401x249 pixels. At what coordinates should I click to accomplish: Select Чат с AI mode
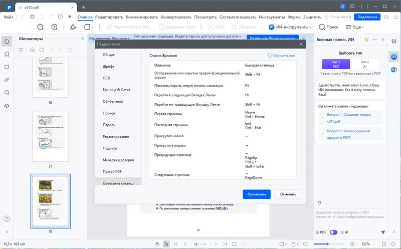point(365,64)
